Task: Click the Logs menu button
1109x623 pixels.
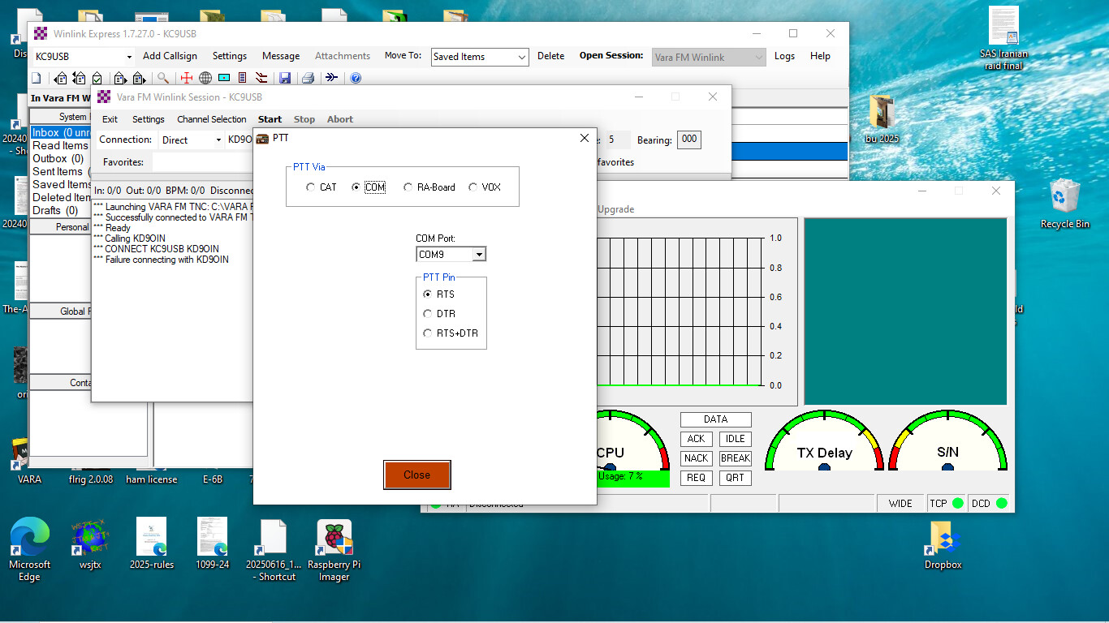Action: [784, 56]
